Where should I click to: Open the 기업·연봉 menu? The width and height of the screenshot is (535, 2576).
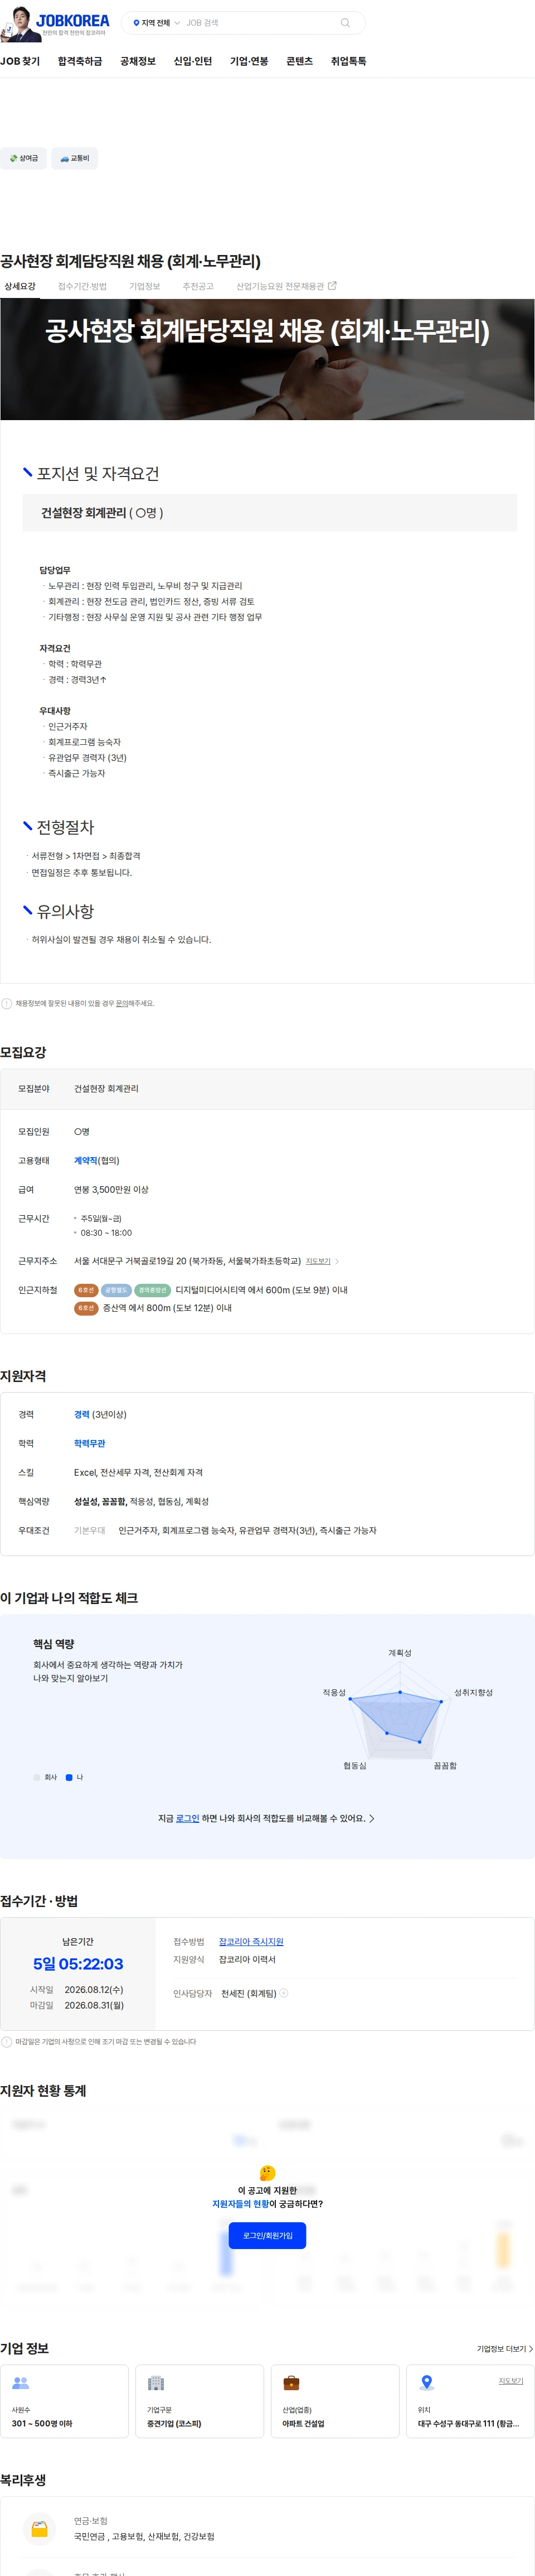[x=249, y=61]
